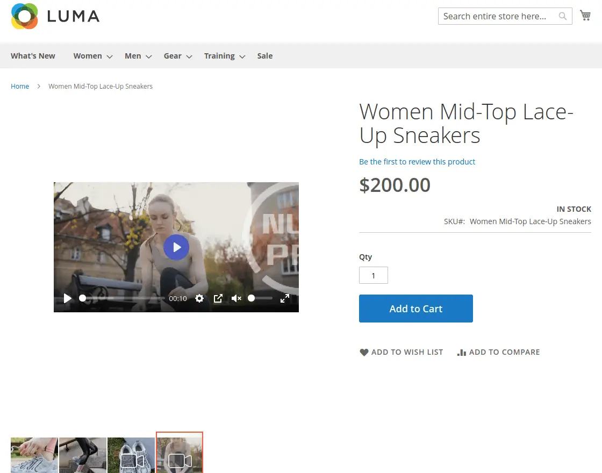Enter fullscreen mode on the video
The image size is (602, 473).
285,298
